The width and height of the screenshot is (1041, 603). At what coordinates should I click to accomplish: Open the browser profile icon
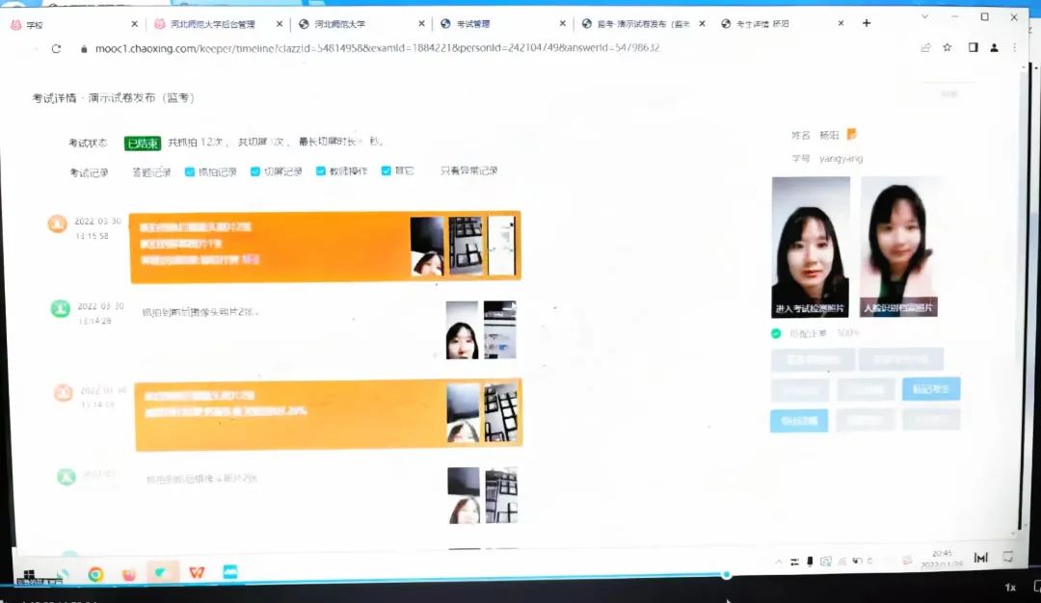point(994,47)
